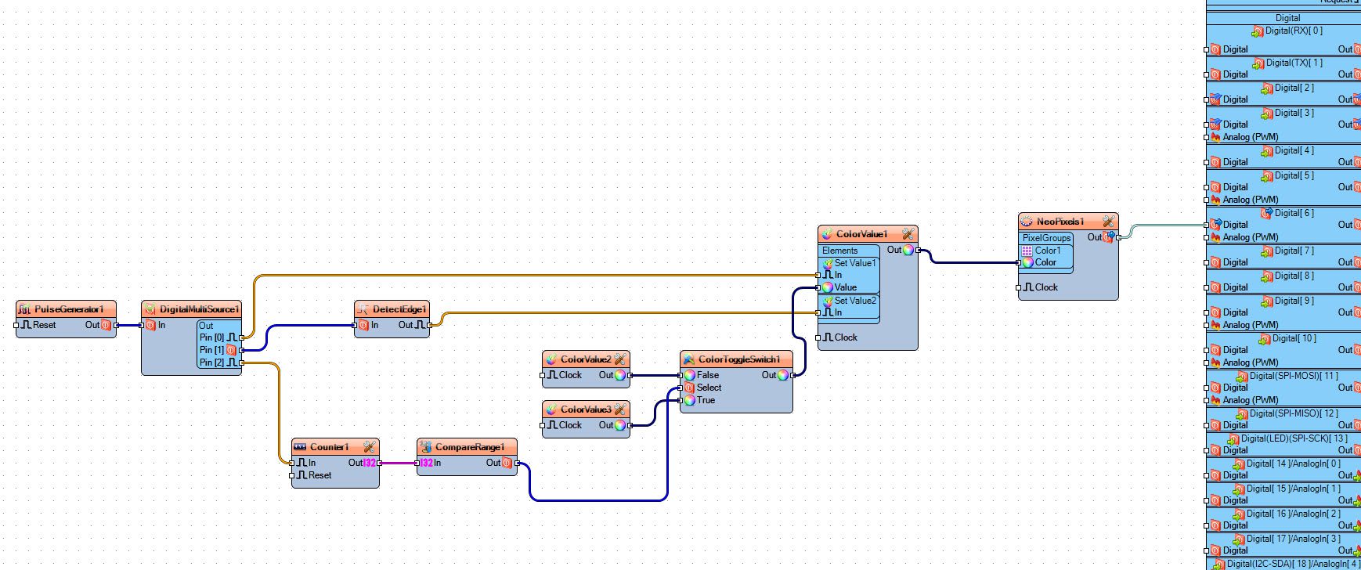The width and height of the screenshot is (1361, 570).
Task: Click the NeoPixels1 wrench settings icon
Action: 1108,222
